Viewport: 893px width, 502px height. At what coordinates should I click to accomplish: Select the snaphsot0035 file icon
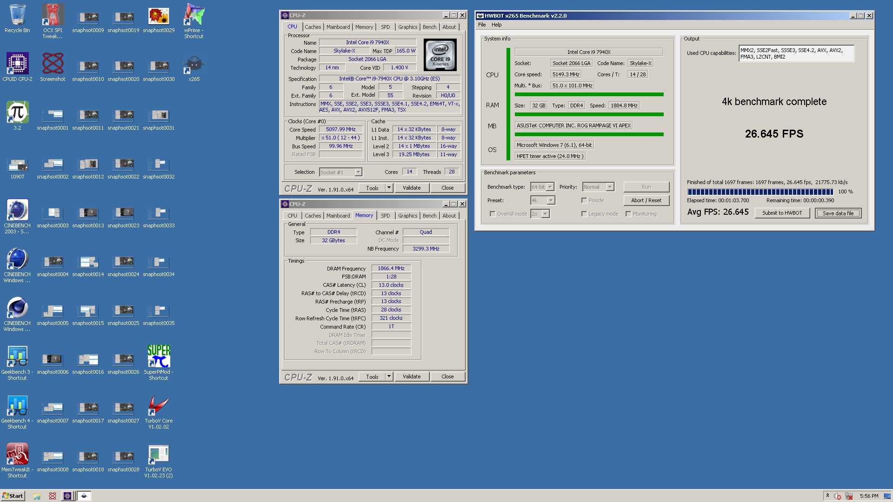(x=159, y=314)
